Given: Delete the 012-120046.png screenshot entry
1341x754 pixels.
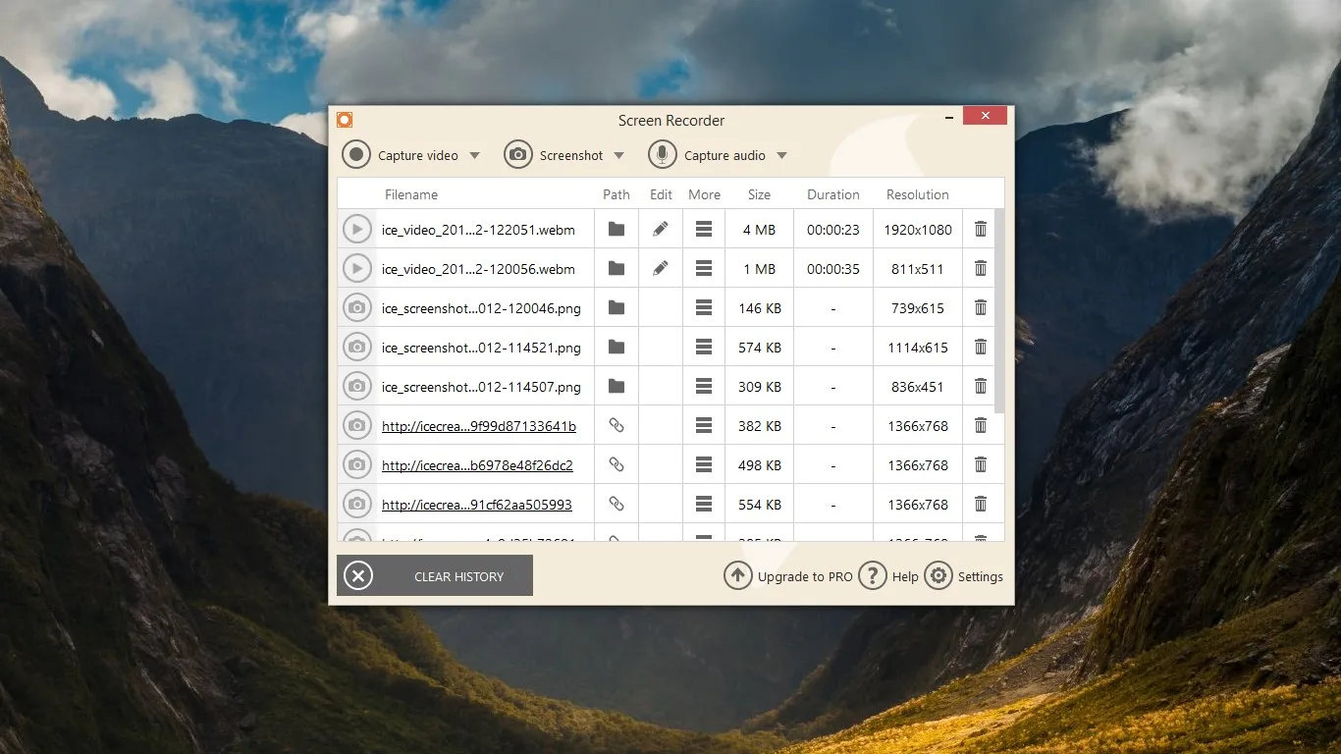Looking at the screenshot, I should pyautogui.click(x=980, y=307).
